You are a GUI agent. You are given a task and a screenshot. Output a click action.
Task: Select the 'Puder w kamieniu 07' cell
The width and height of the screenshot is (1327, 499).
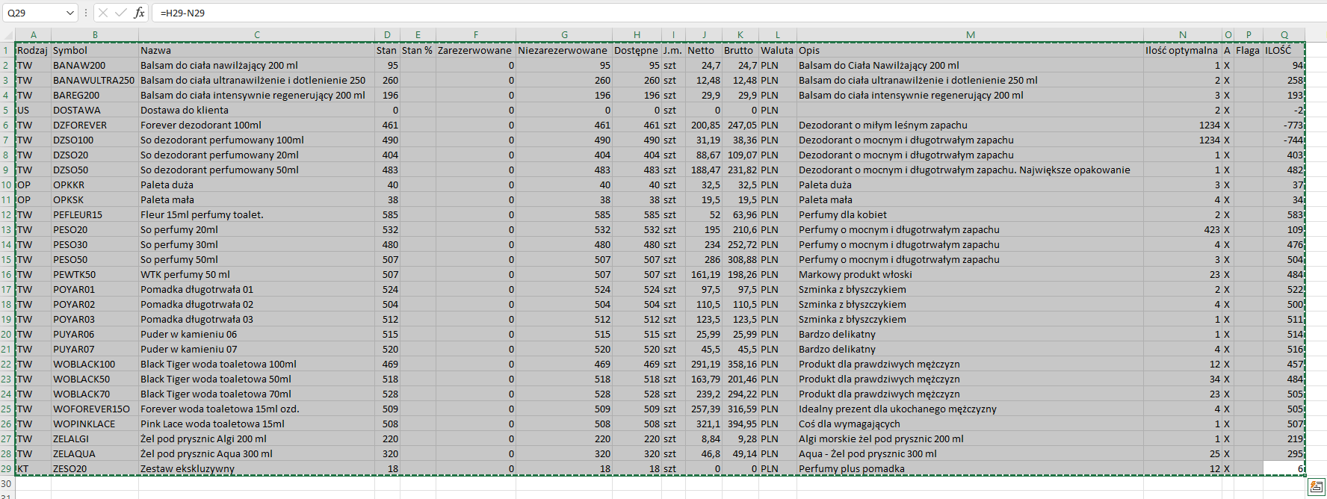[x=257, y=349]
